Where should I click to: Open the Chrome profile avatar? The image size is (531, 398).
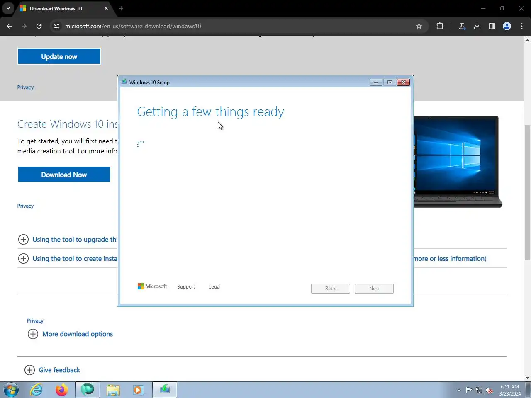(x=507, y=26)
